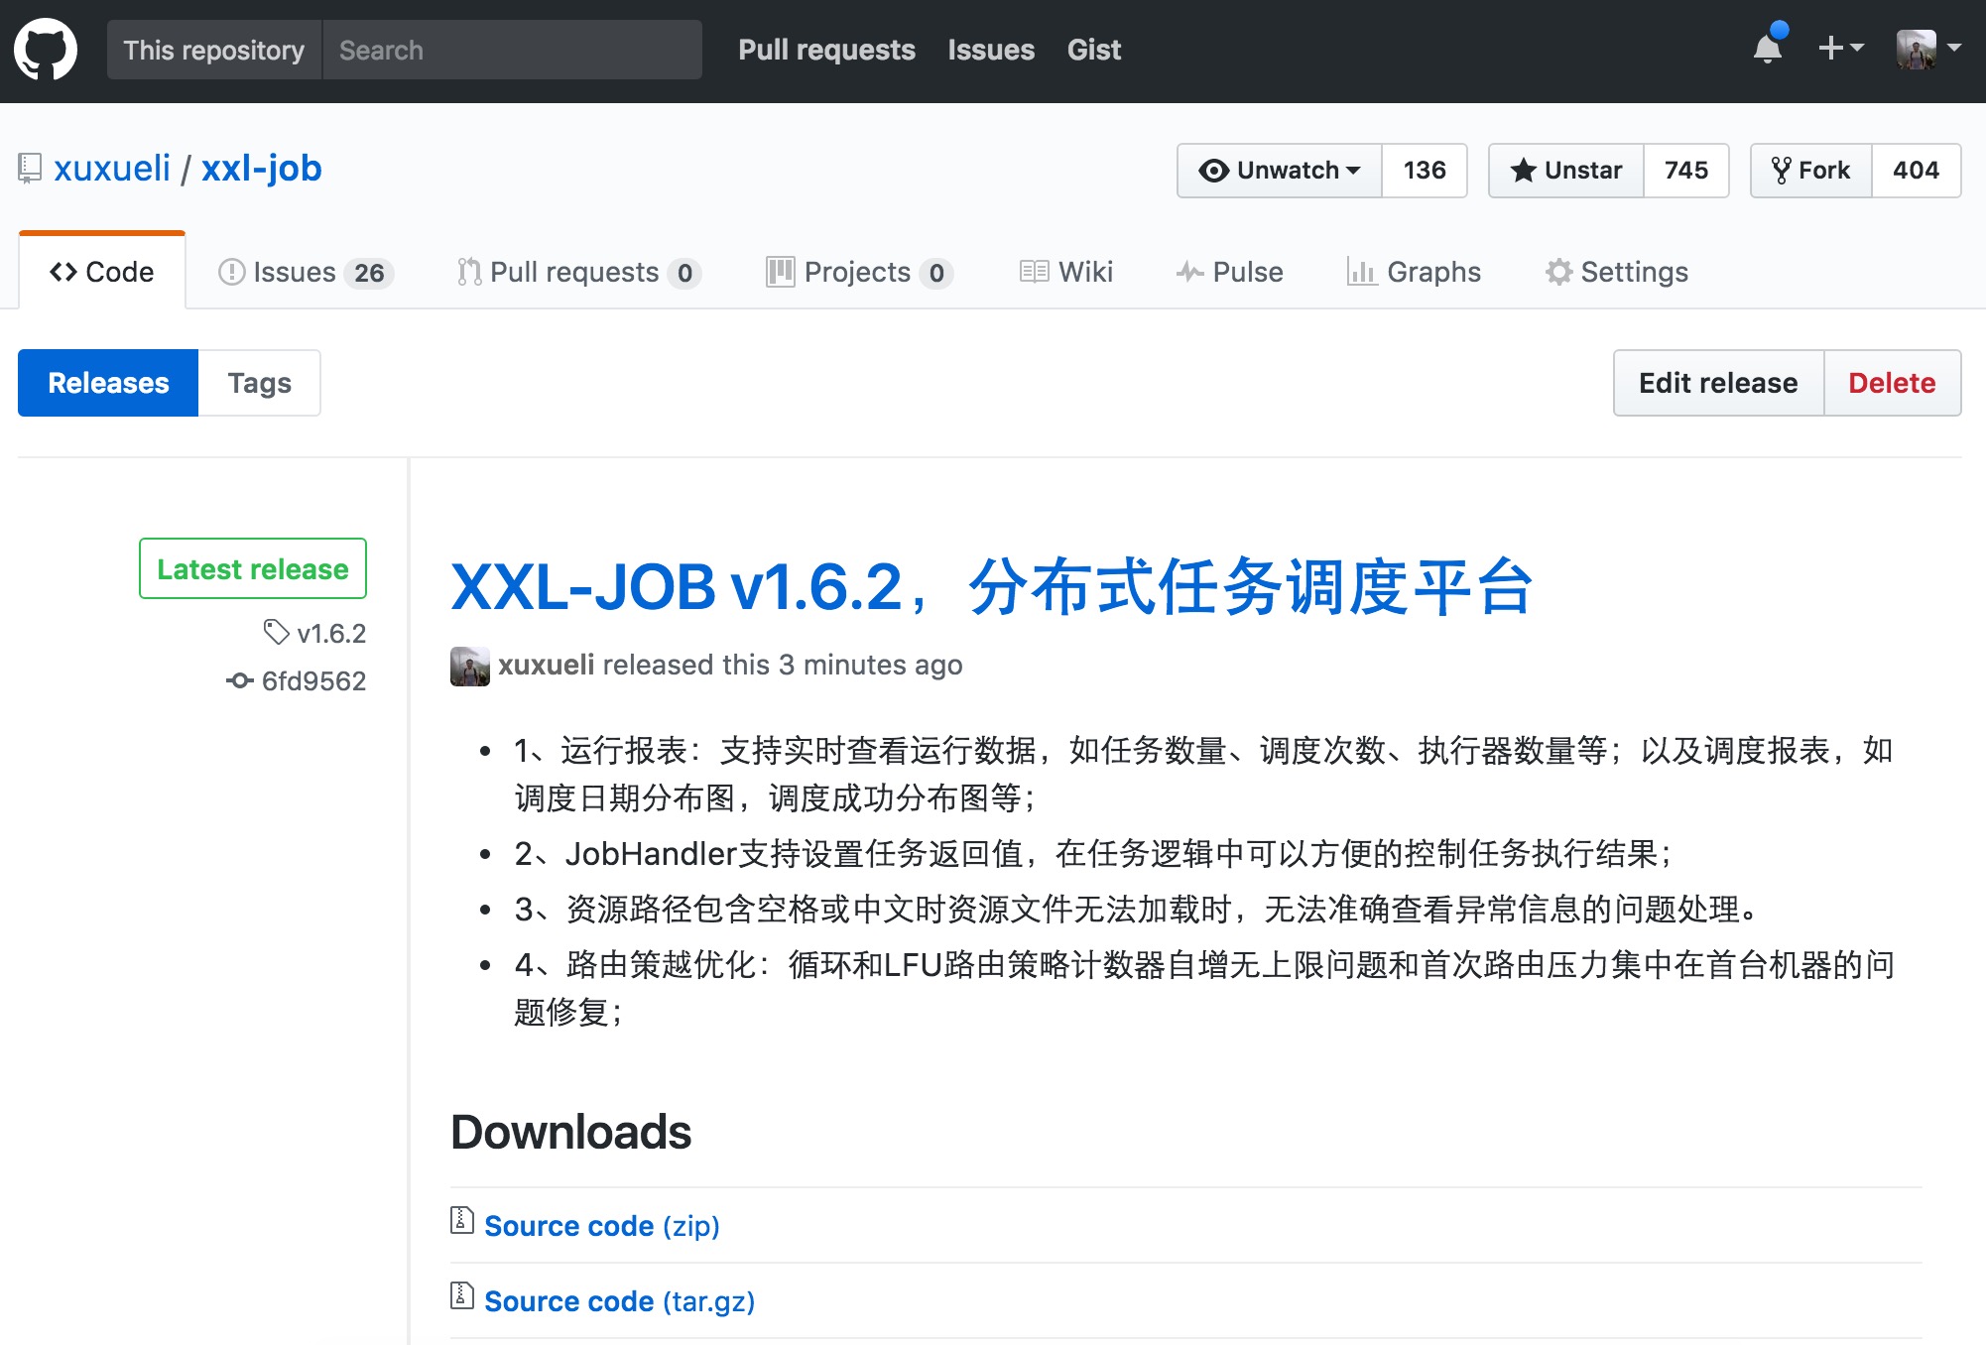1986x1345 pixels.
Task: View the 745 stargazers count
Action: click(1686, 171)
